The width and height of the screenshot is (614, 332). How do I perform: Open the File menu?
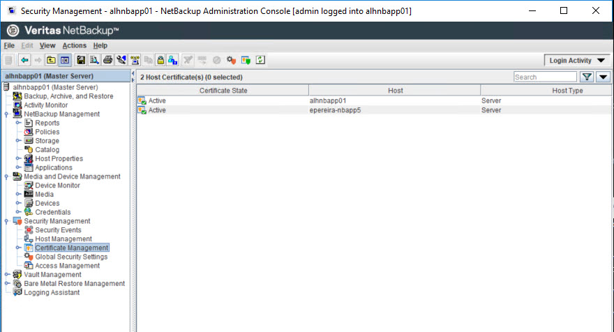(9, 45)
